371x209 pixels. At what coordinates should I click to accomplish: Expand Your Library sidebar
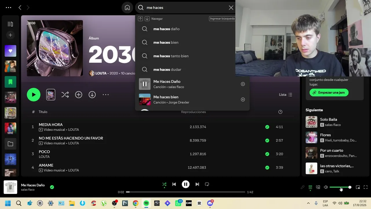pyautogui.click(x=10, y=24)
